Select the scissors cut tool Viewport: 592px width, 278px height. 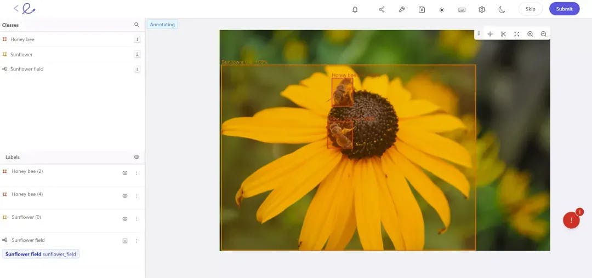coord(503,34)
